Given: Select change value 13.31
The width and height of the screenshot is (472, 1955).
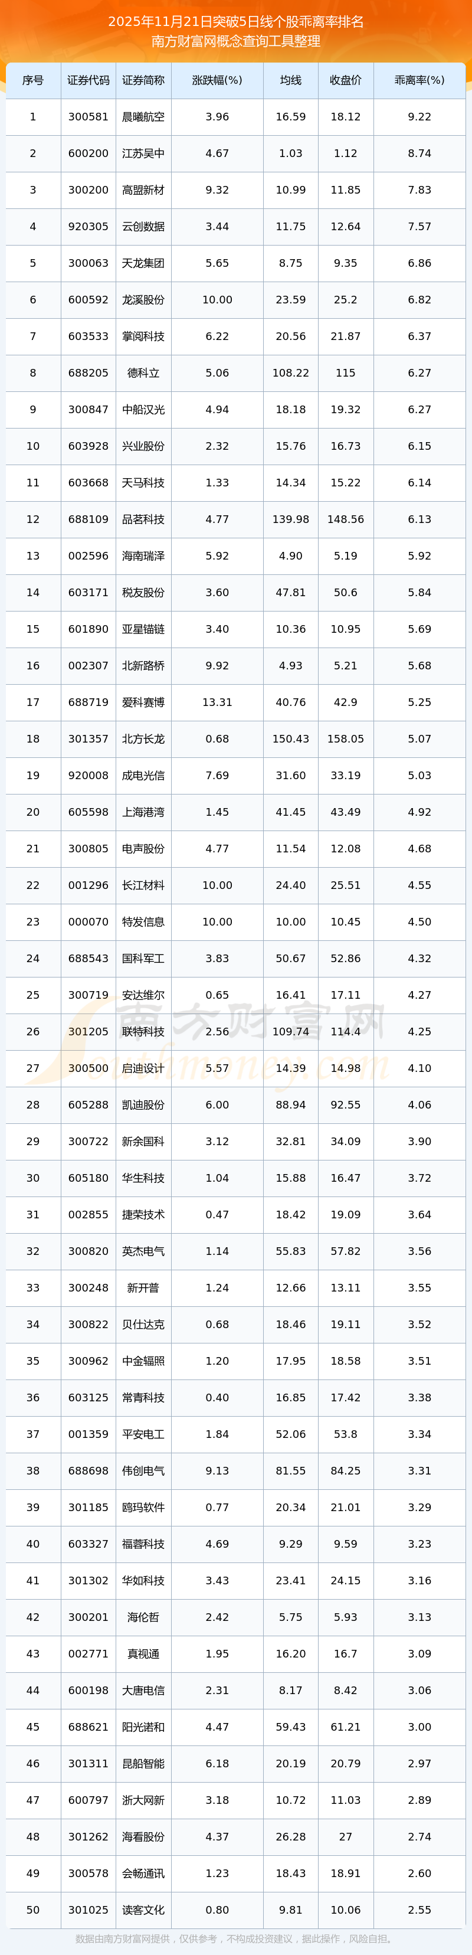Looking at the screenshot, I should pos(217,703).
